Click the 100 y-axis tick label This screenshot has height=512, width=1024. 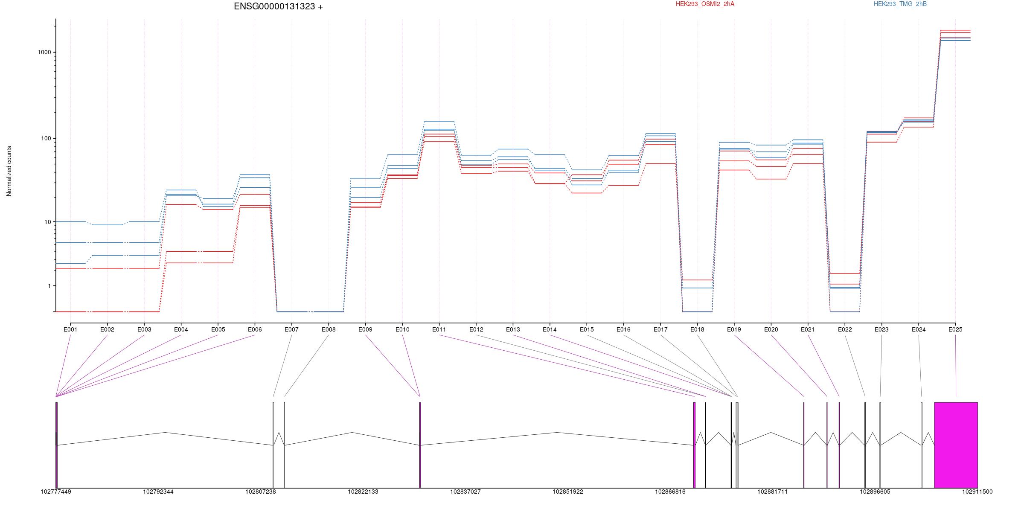pos(46,139)
